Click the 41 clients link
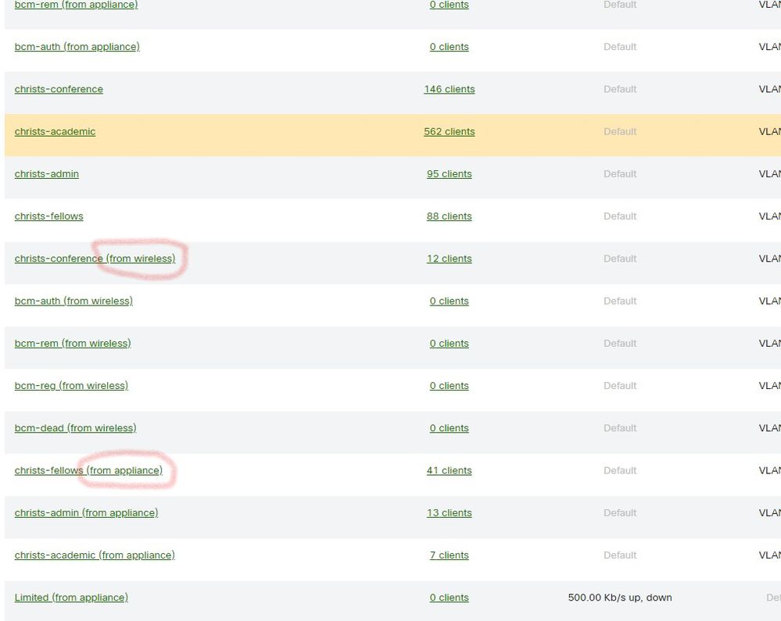Viewport: 781px width, 621px height. point(449,470)
